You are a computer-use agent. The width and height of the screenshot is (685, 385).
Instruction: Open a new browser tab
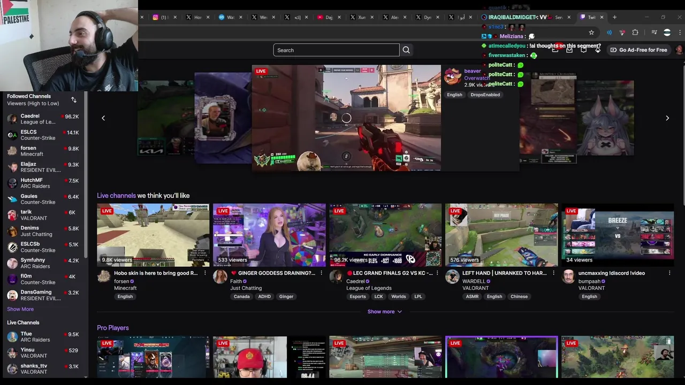[614, 17]
